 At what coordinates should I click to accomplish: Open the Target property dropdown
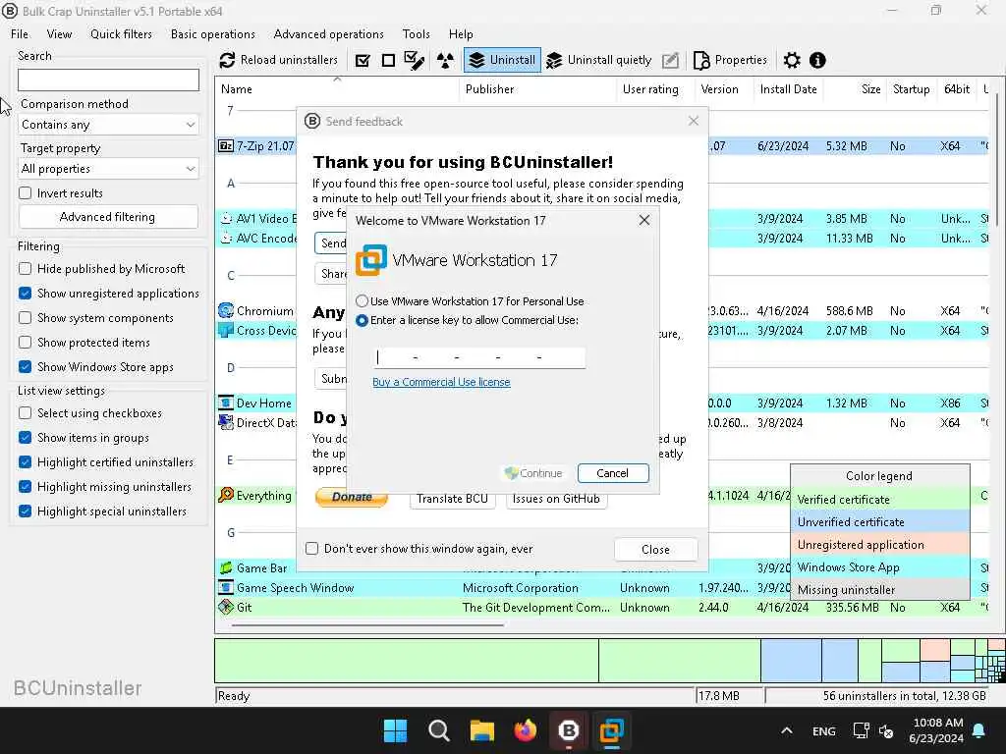coord(108,169)
